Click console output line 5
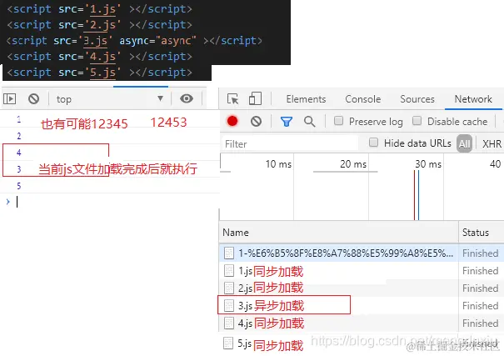The height and width of the screenshot is (356, 504). pyautogui.click(x=110, y=186)
